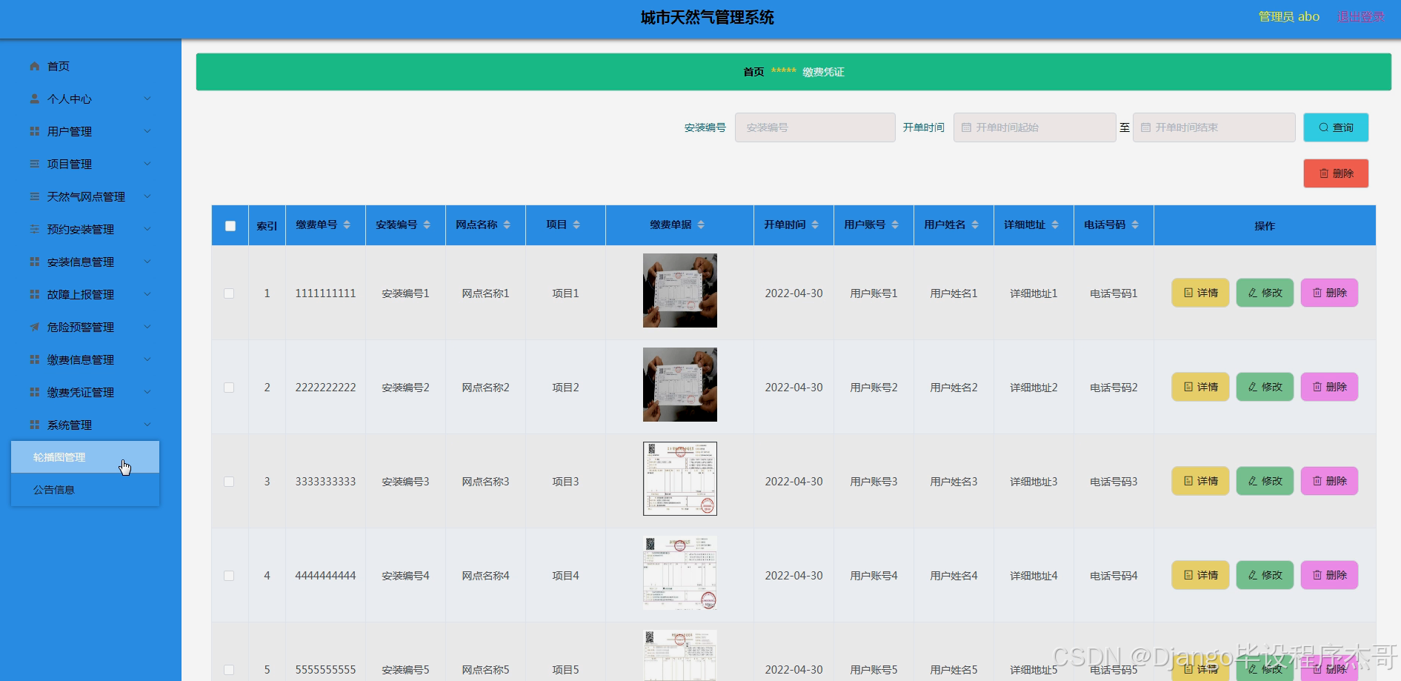
Task: Expand 安装信息管理 menu chevron
Action: [x=147, y=262]
